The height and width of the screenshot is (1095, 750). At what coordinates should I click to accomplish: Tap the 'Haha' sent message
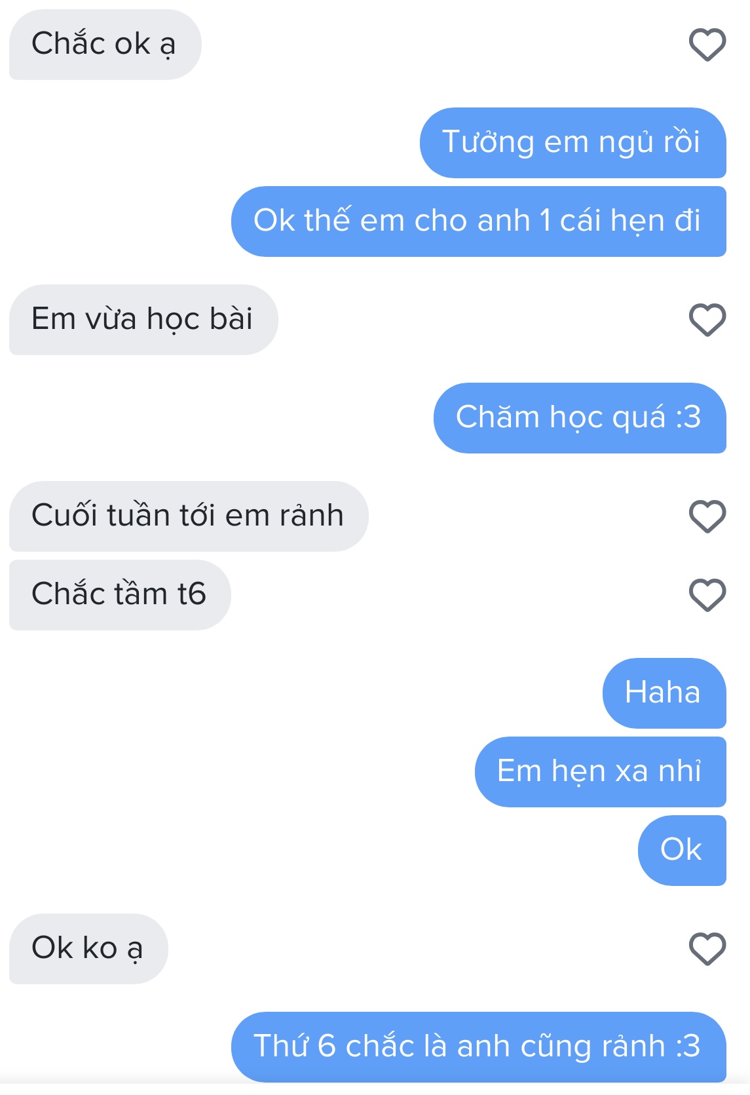tap(664, 693)
